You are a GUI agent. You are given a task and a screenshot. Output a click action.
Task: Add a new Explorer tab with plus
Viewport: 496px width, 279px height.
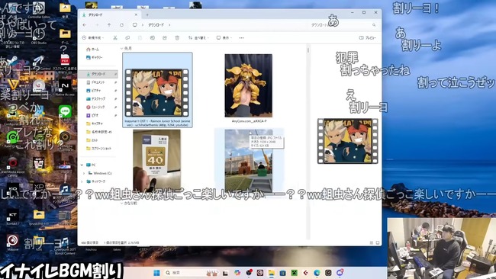(147, 14)
